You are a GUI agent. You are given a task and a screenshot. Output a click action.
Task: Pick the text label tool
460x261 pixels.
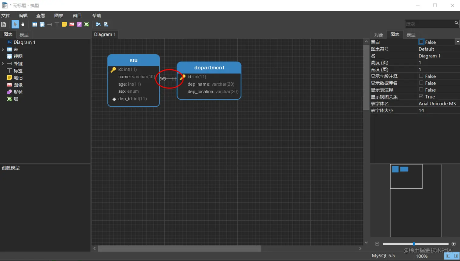[57, 24]
